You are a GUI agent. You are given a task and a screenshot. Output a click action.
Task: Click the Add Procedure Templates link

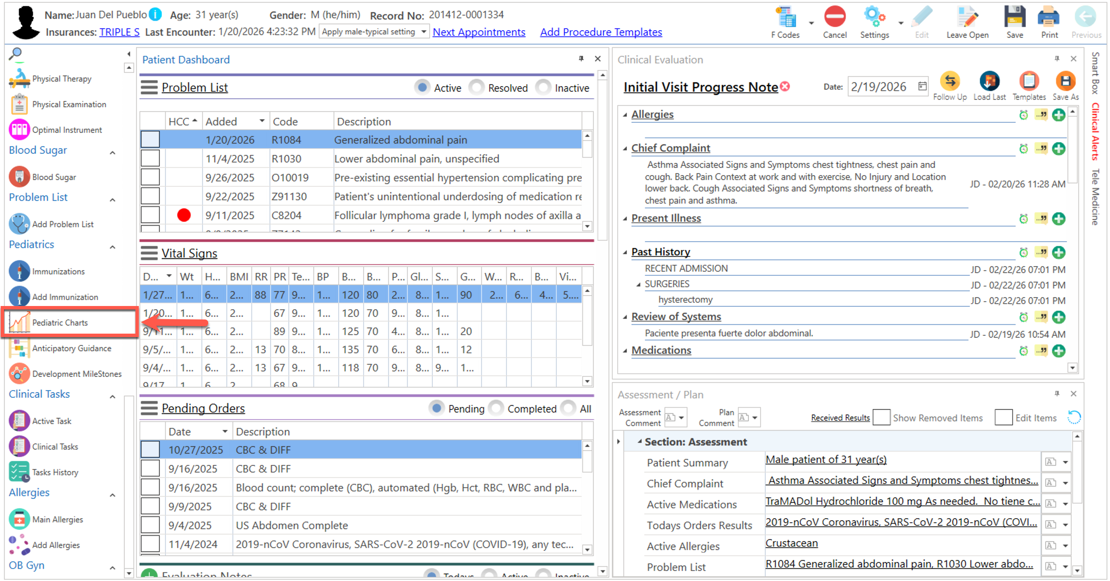point(601,32)
